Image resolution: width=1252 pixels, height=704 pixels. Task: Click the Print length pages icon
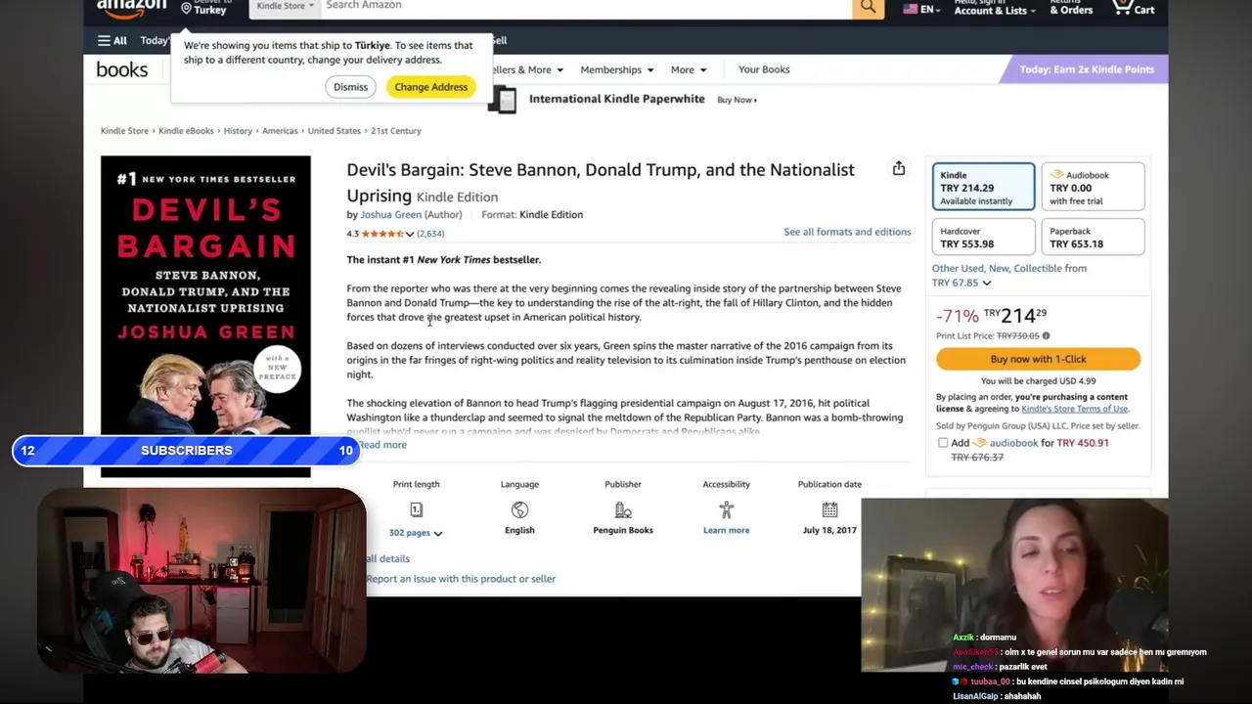[416, 509]
